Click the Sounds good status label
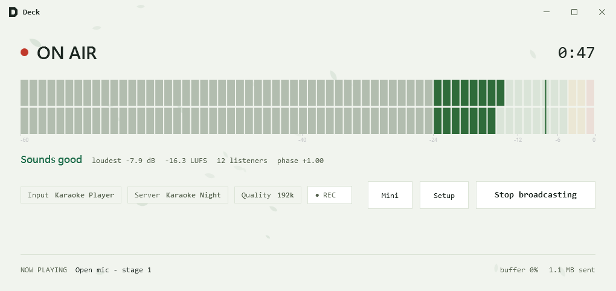616x291 pixels. pos(51,160)
